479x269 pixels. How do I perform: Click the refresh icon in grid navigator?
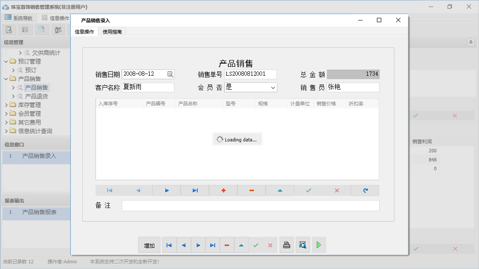[x=365, y=191]
